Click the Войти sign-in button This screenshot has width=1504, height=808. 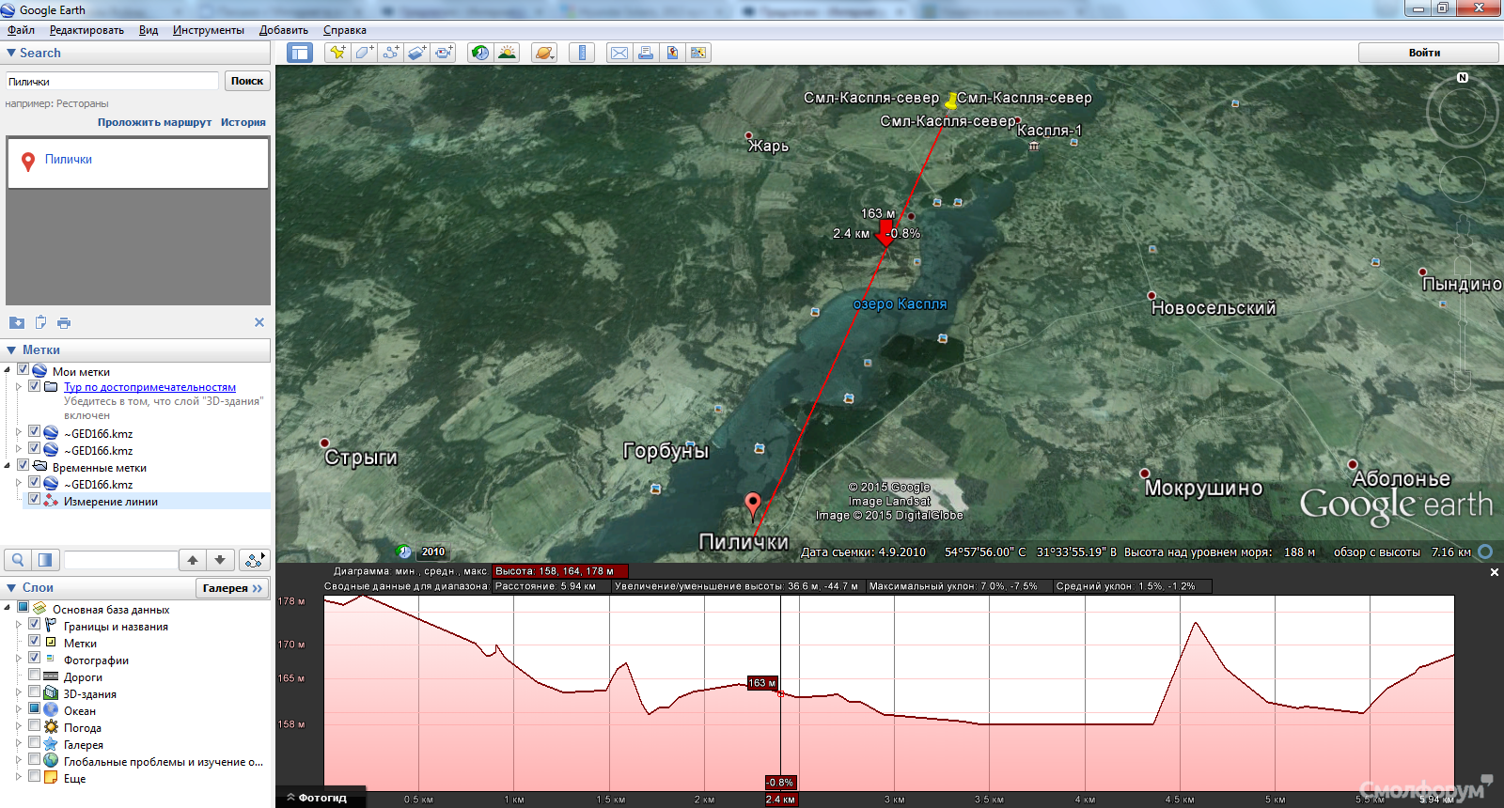pos(1428,53)
